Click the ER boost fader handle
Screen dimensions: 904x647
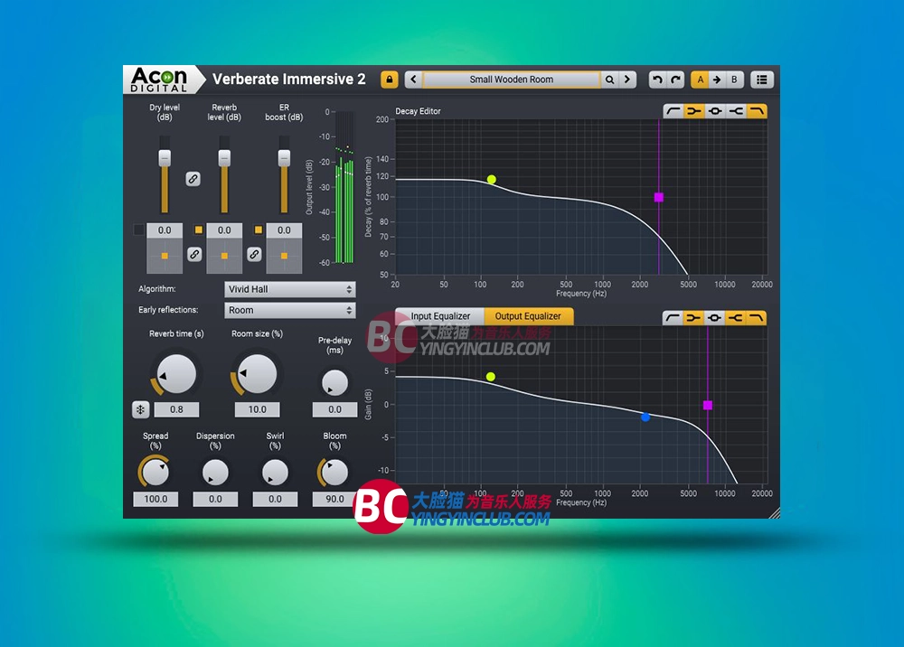284,158
